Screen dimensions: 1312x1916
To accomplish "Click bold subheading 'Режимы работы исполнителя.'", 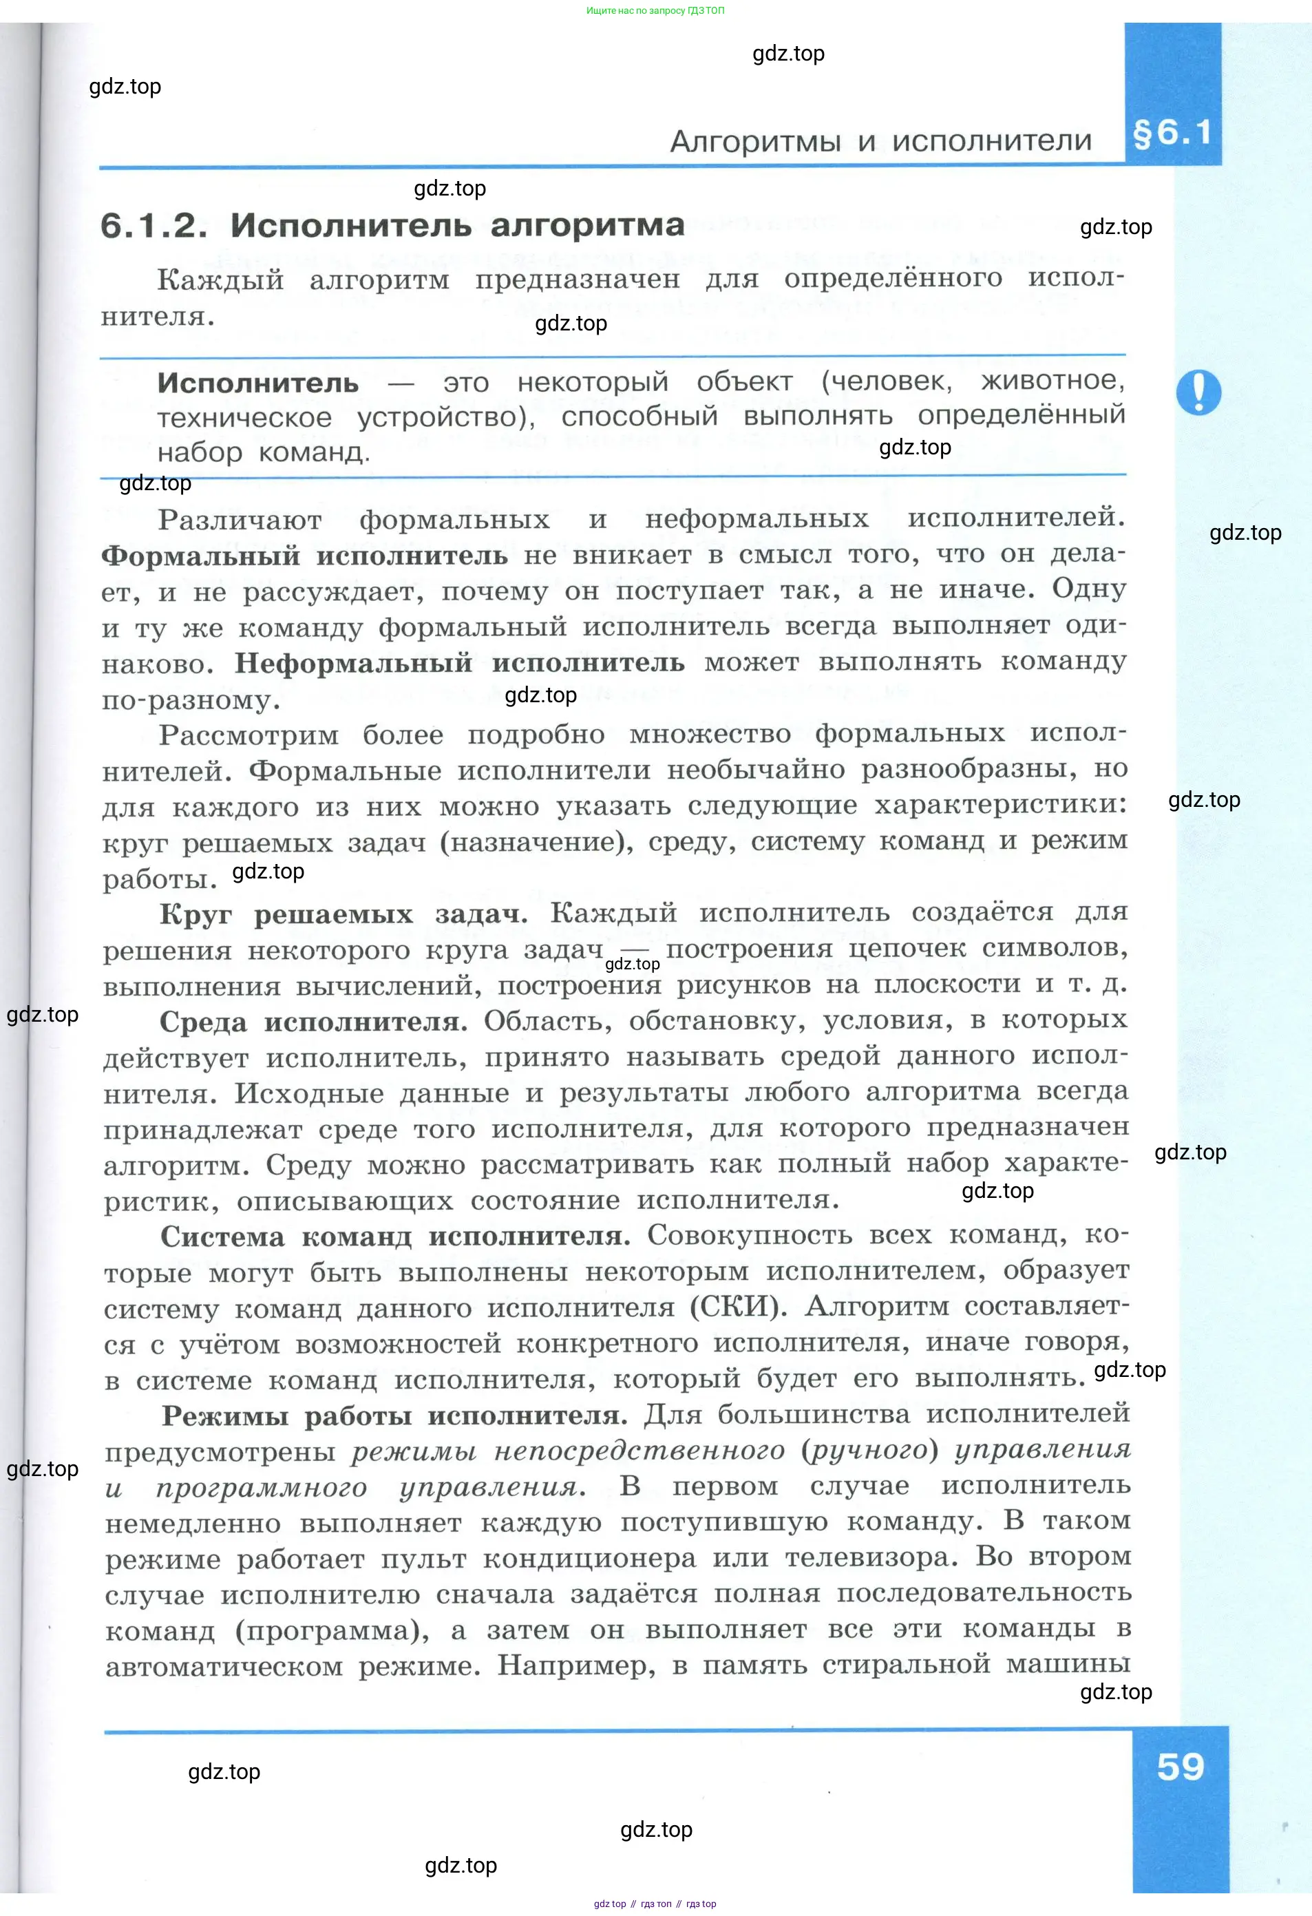I will pyautogui.click(x=394, y=1415).
